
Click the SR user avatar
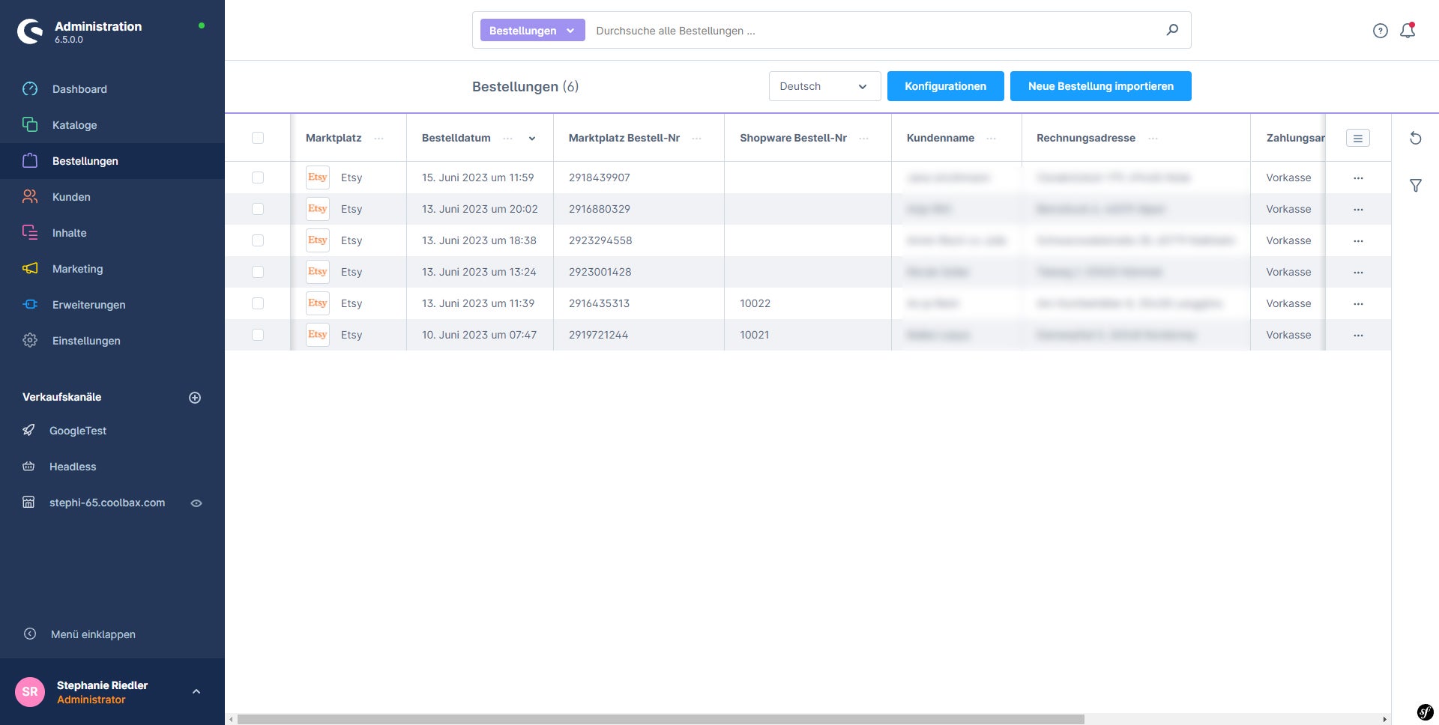[30, 691]
